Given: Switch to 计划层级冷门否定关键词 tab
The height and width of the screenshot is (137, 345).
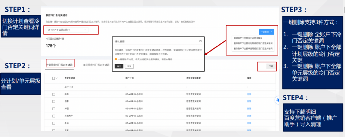Looking at the screenshot, I should [60, 65].
